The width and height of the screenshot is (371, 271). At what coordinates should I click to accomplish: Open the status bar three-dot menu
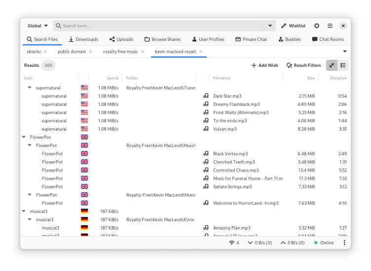(x=344, y=243)
